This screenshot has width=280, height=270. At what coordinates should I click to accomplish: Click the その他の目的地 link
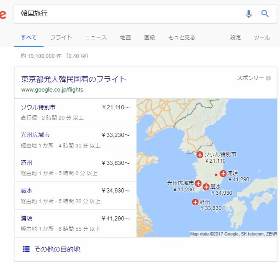(57, 249)
